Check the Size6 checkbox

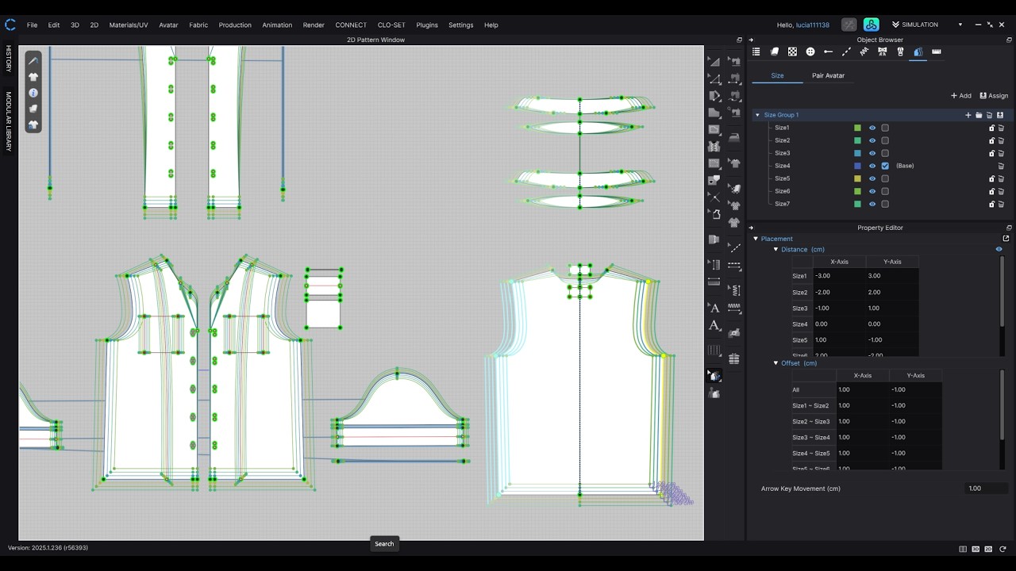885,191
